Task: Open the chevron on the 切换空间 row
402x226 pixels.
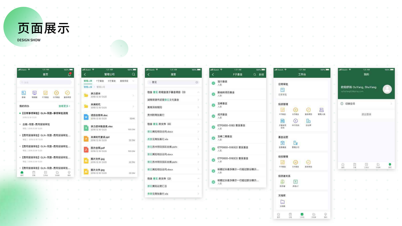Action: pyautogui.click(x=391, y=104)
